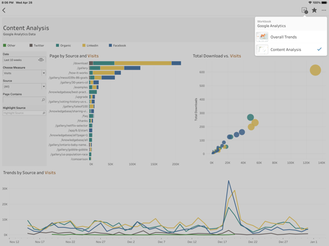Select the /thanks page label
Screen dimensions: 329x246
pyautogui.click(x=82, y=121)
